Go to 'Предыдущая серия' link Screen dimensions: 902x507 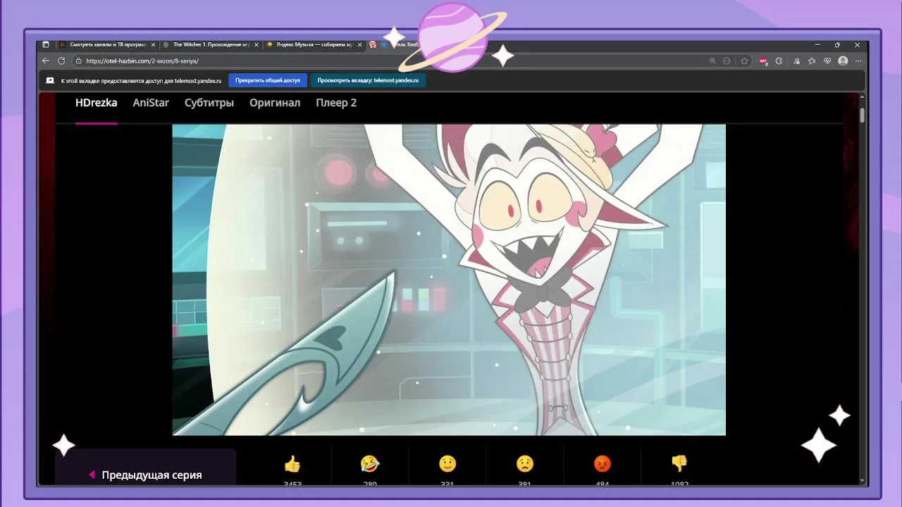(x=145, y=475)
